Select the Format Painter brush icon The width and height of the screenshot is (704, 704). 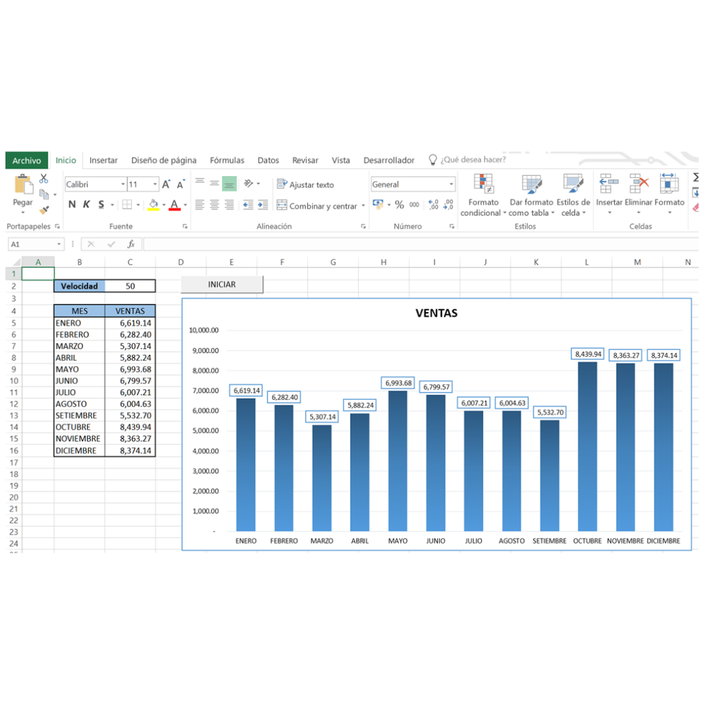pos(44,210)
